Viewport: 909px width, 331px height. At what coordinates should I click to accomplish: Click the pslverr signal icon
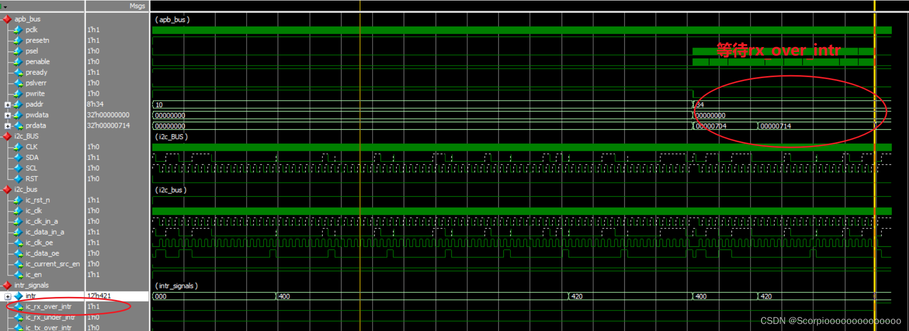click(x=18, y=83)
